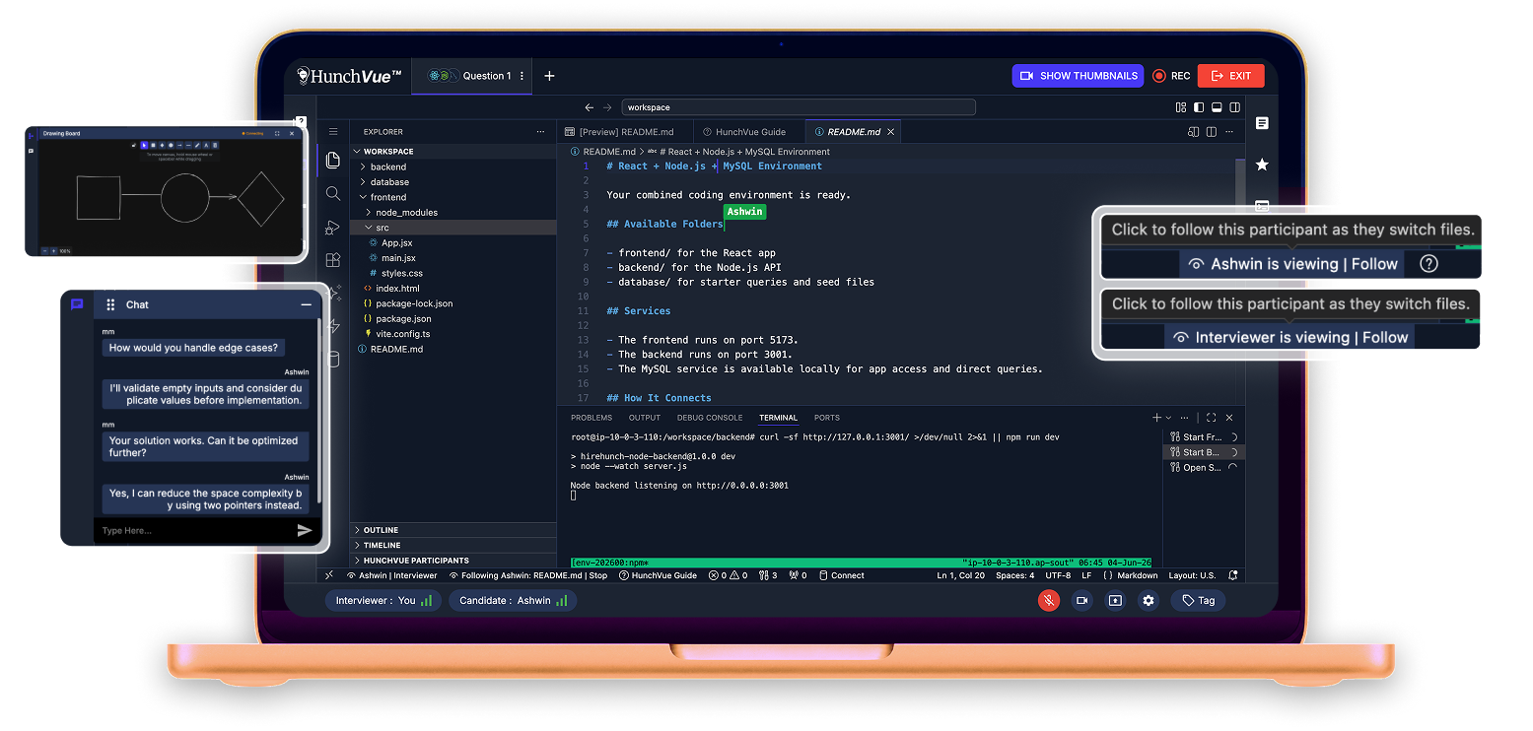Open Explorer more actions ellipsis
Viewport: 1533px width, 731px height.
coord(540,131)
